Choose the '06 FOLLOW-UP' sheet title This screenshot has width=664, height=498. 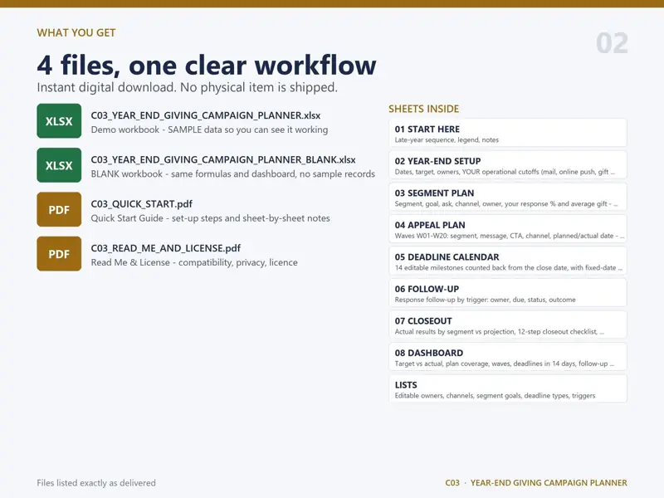pos(427,289)
